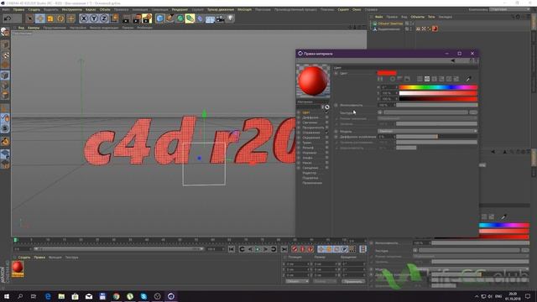The height and width of the screenshot is (302, 537).
Task: Click the Deformer icon in the toolbar
Action: pyautogui.click(x=201, y=18)
